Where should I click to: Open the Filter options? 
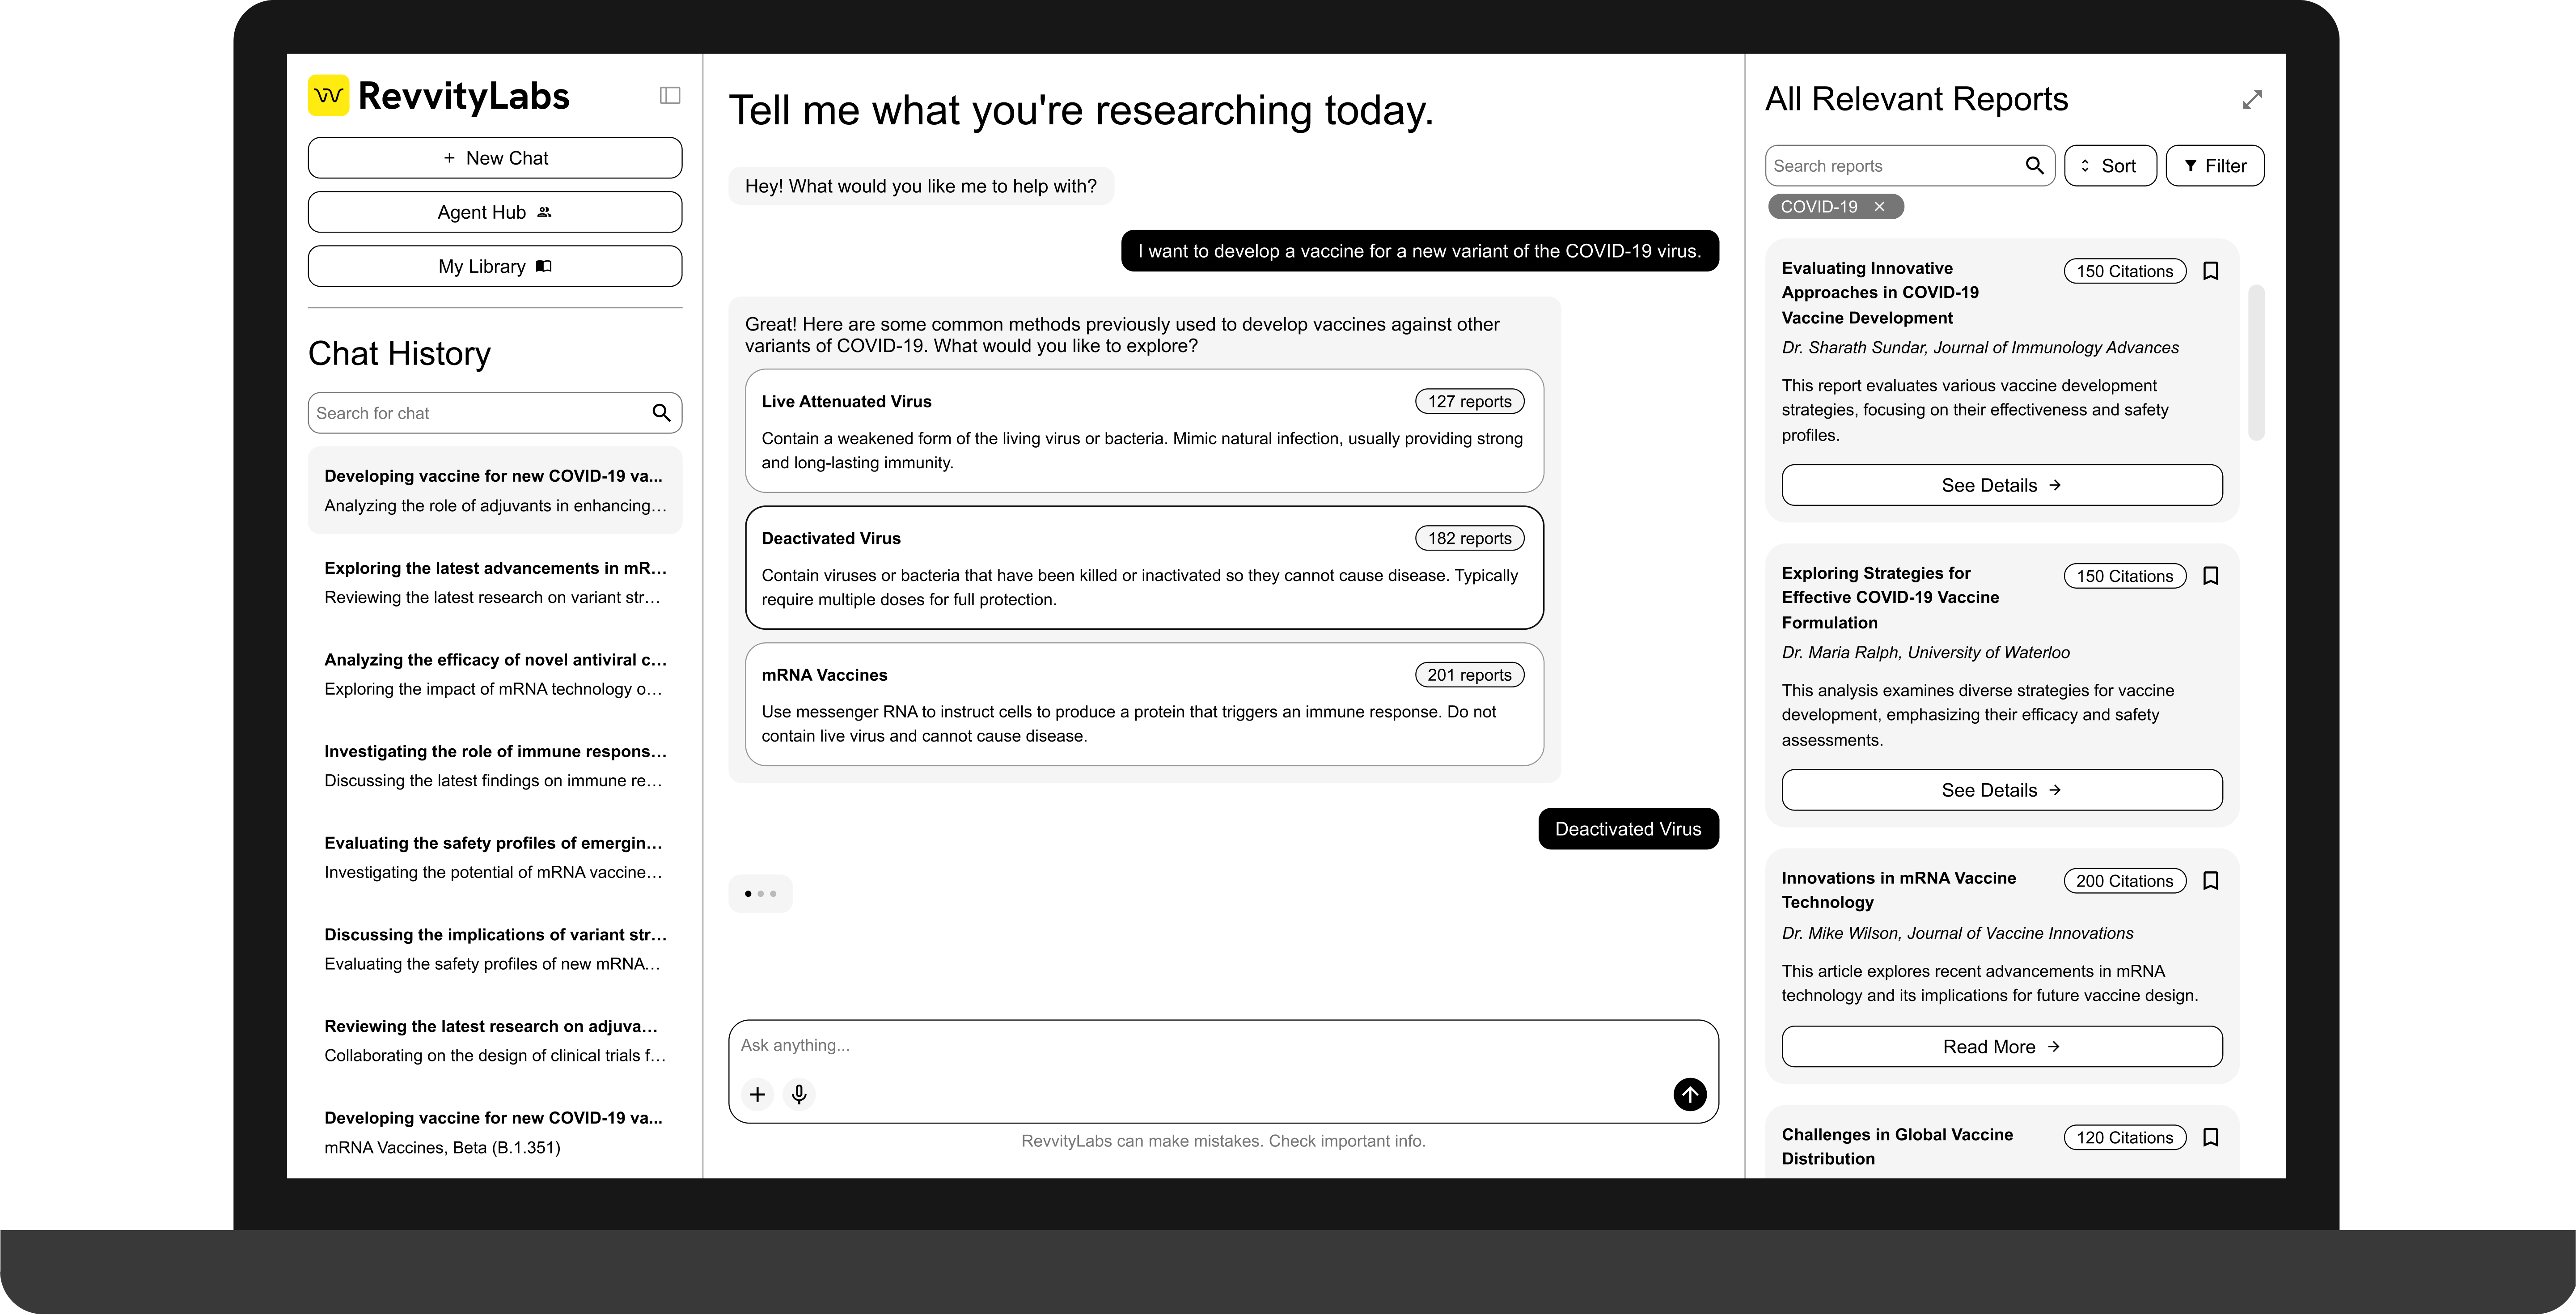coord(2215,166)
